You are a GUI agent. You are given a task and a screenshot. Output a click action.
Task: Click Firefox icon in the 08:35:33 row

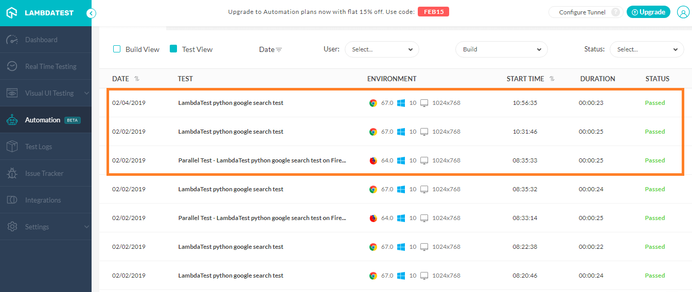coord(373,160)
